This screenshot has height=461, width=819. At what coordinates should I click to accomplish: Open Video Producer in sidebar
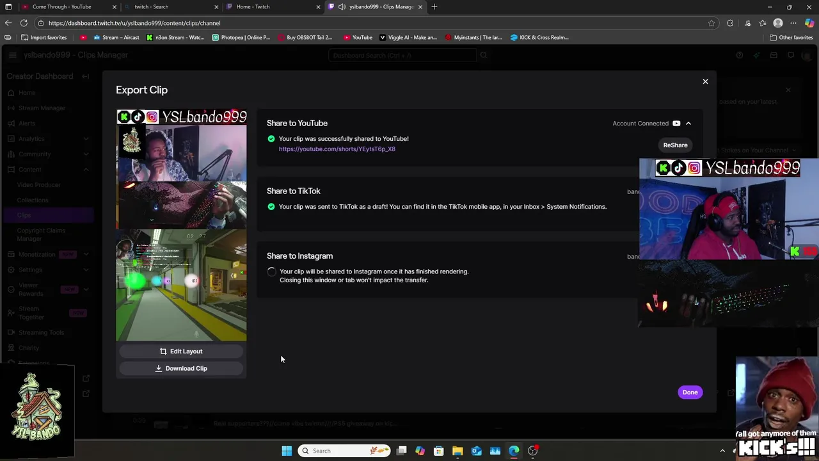[38, 185]
